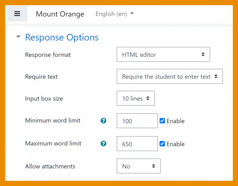Open the Input box size dropdown

coord(136,99)
